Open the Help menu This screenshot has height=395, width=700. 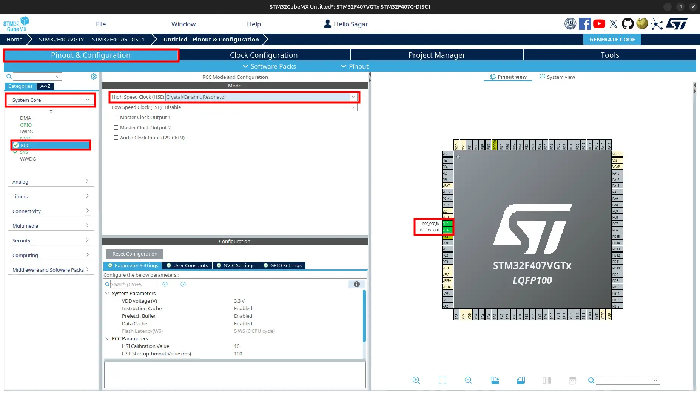(254, 24)
